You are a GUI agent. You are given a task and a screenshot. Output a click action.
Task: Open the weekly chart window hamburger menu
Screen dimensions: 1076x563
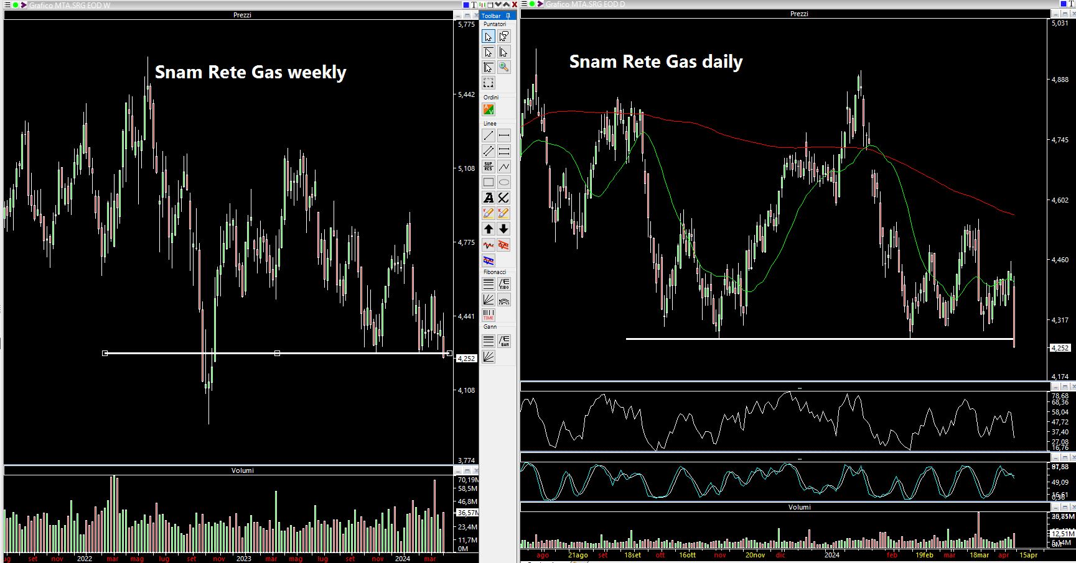point(6,4)
